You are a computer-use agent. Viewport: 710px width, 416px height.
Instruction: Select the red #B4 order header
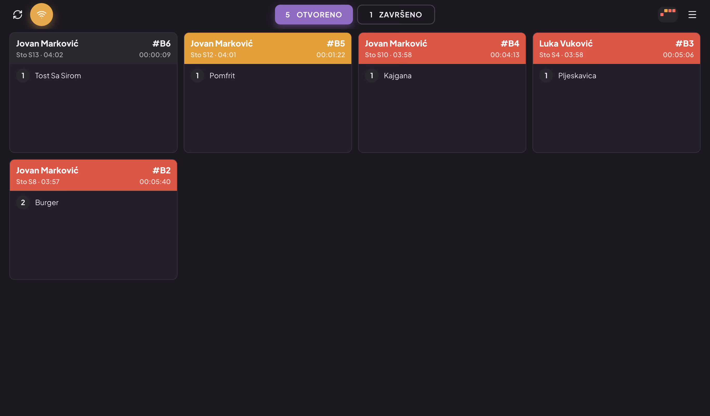pyautogui.click(x=442, y=48)
